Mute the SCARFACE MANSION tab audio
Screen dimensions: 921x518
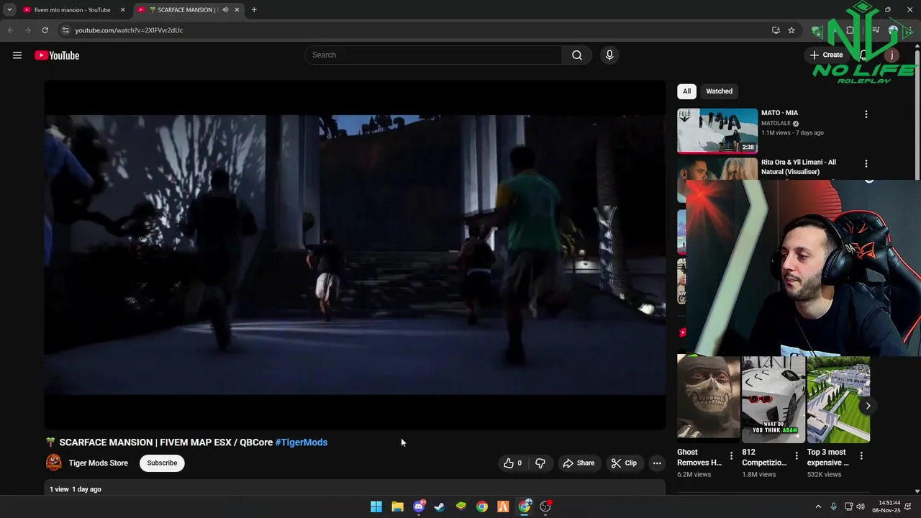(225, 10)
